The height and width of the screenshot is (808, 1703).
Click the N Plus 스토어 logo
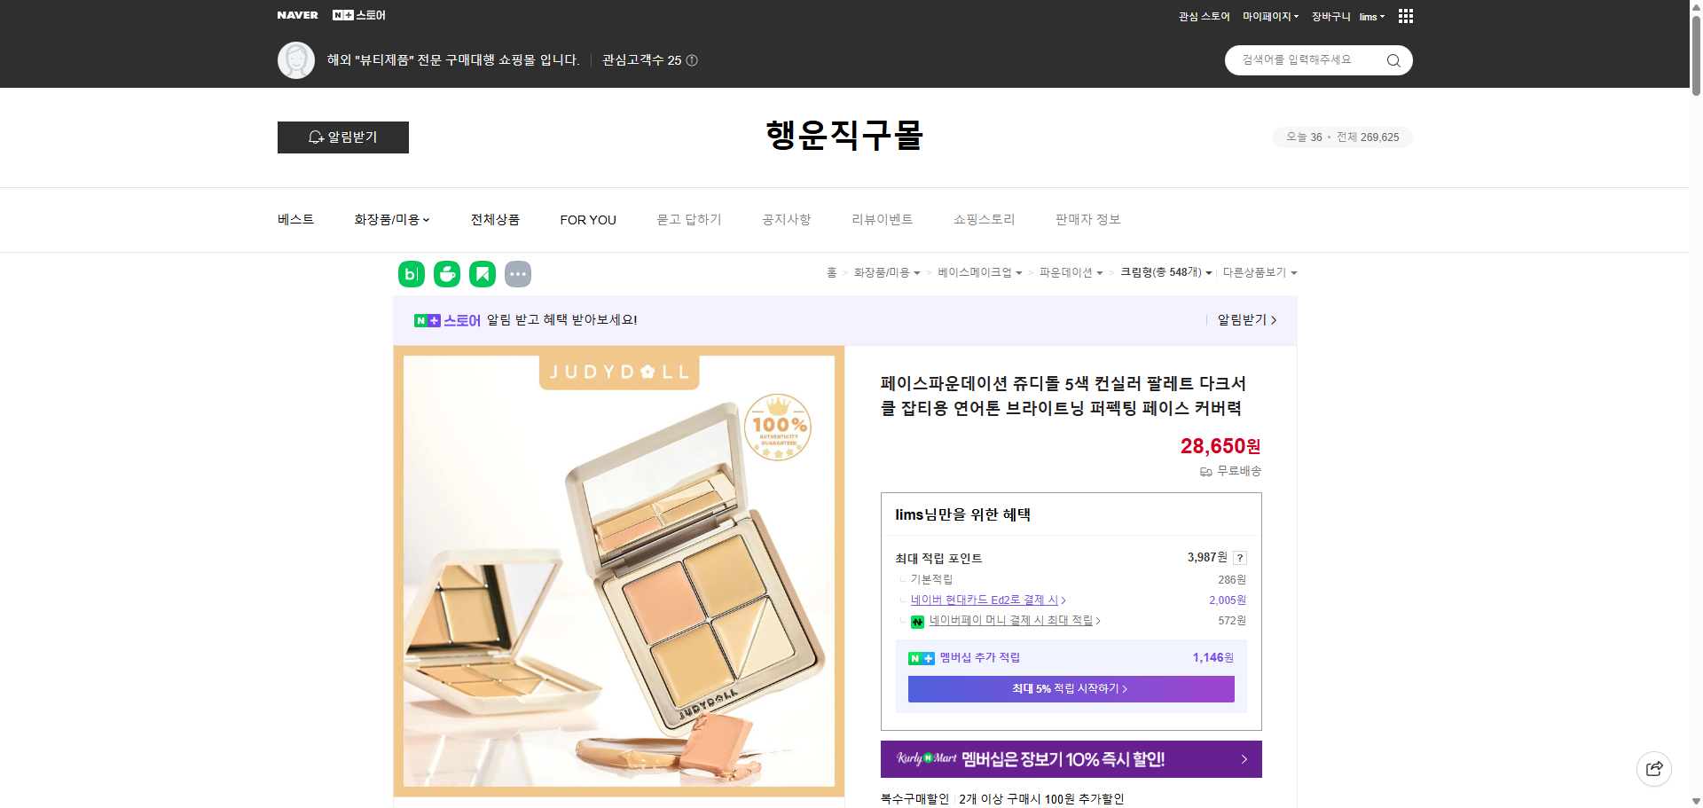[357, 15]
